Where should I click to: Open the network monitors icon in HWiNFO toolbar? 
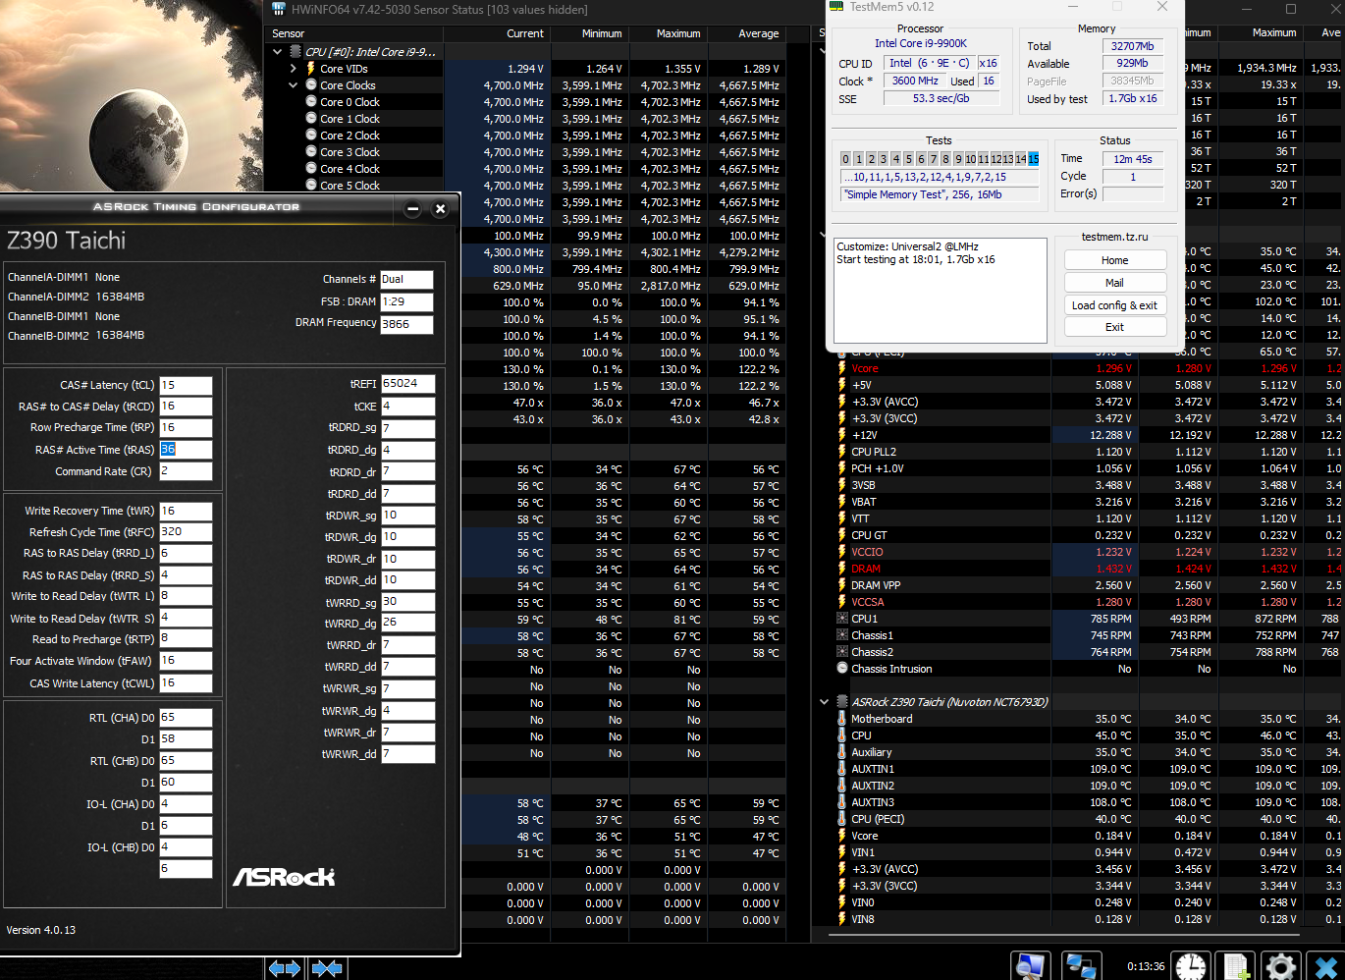pos(1081,966)
